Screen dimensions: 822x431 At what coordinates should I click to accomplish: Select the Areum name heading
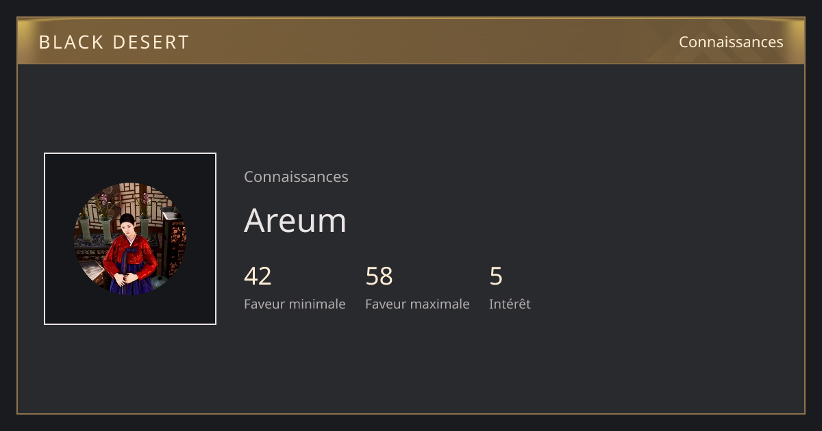(295, 220)
